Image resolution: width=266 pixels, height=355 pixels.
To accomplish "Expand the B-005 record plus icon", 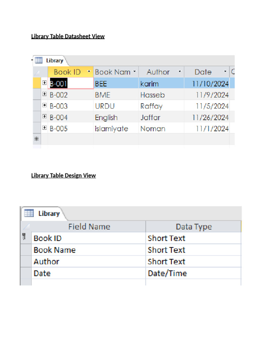I will point(45,128).
